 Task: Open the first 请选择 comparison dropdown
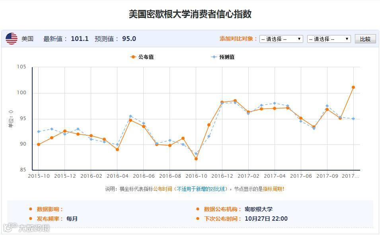click(x=281, y=39)
